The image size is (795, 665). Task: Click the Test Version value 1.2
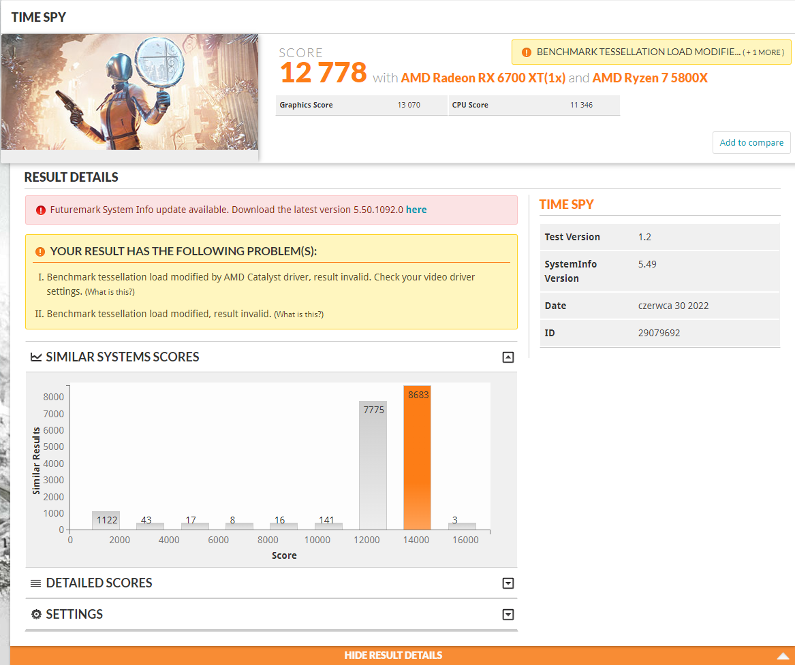tap(644, 236)
